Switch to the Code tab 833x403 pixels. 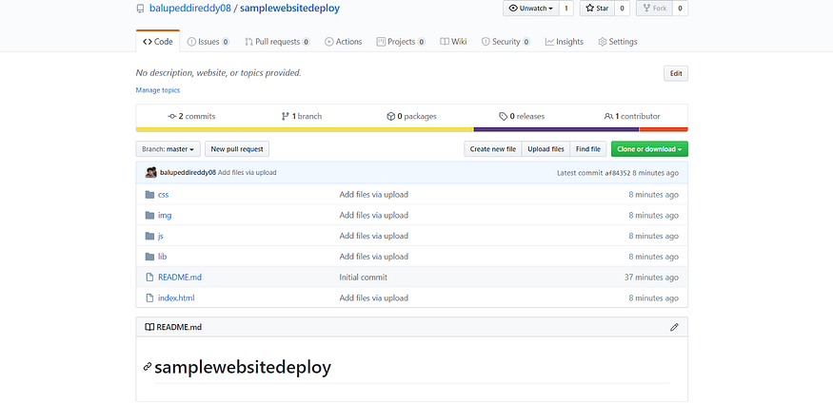pos(158,42)
